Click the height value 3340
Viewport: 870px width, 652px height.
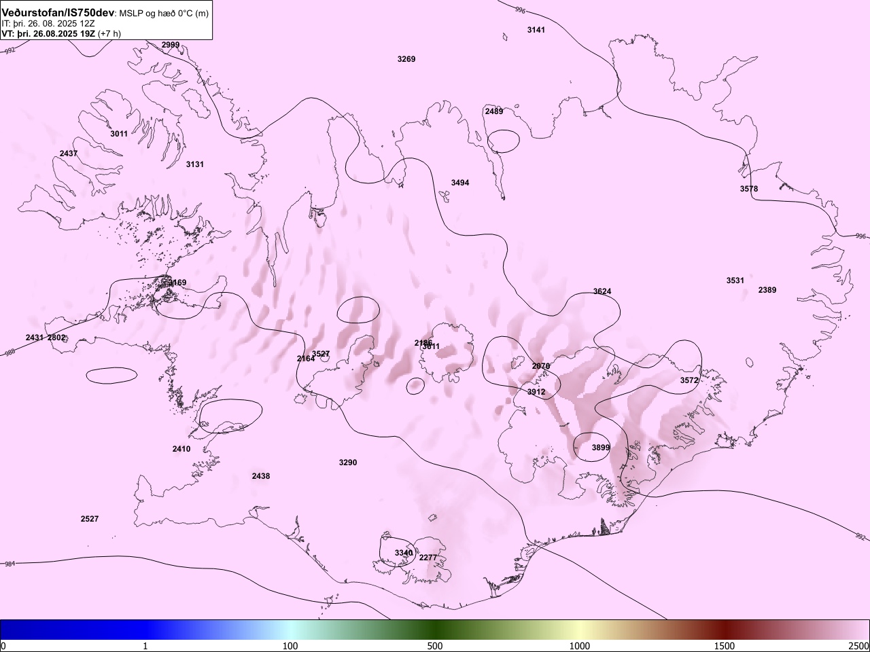pos(404,553)
